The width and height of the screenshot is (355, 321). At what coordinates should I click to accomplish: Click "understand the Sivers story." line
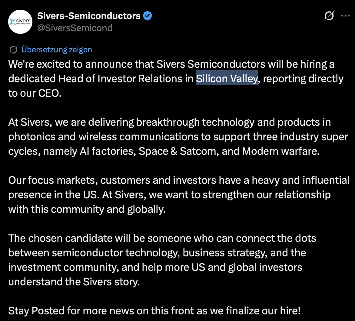click(74, 282)
